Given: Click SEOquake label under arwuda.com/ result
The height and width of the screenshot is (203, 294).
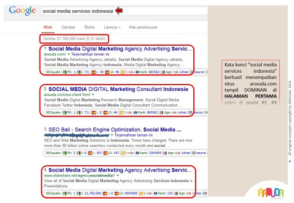Looking at the screenshot, I should [x=53, y=72].
